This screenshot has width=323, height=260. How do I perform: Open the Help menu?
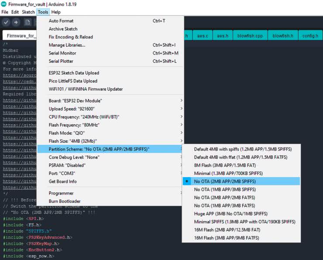56,12
